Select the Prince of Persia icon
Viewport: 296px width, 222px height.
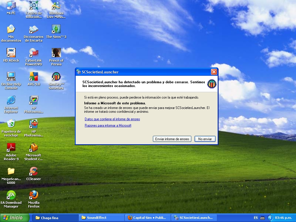pyautogui.click(x=56, y=57)
